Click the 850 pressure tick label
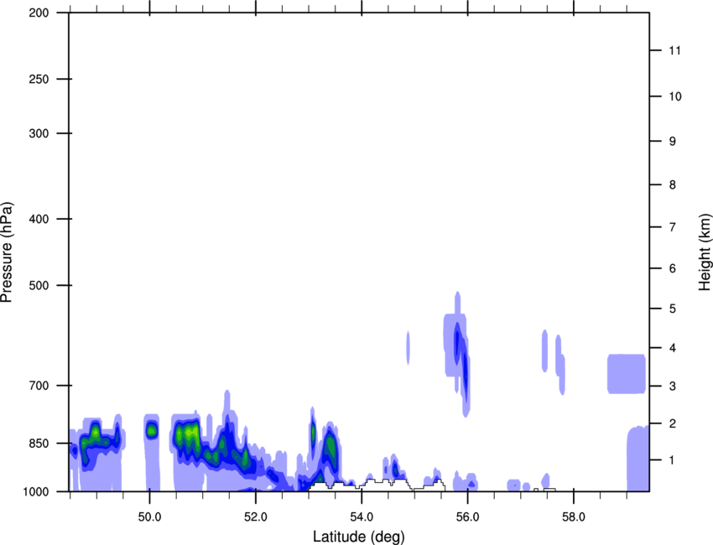Screen dimensions: 713x545 pyautogui.click(x=39, y=444)
